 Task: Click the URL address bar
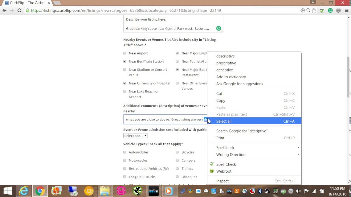165,10
